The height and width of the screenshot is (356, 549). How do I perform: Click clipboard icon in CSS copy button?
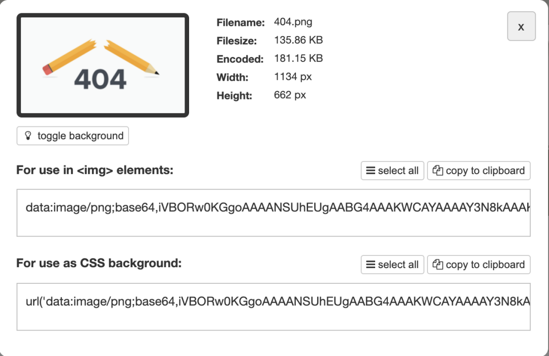point(438,265)
